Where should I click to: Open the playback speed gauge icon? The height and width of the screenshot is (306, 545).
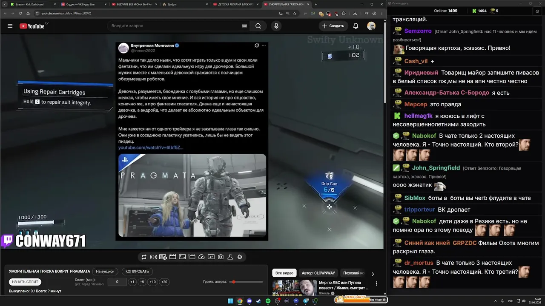pos(201,257)
